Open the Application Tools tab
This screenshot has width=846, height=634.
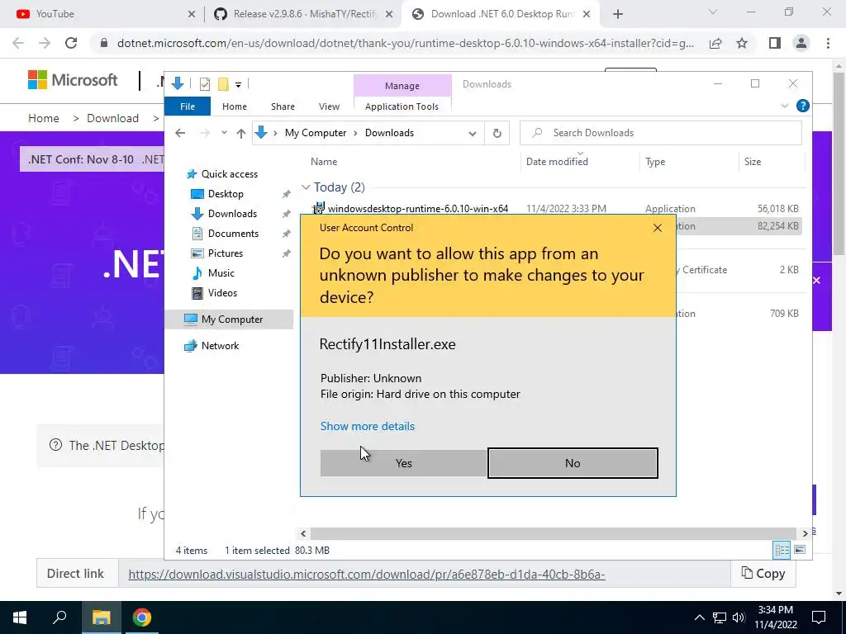[x=402, y=106]
